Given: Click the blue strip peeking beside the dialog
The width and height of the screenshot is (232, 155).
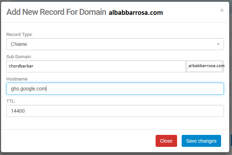Looking at the screenshot, I should pyautogui.click(x=231, y=140).
